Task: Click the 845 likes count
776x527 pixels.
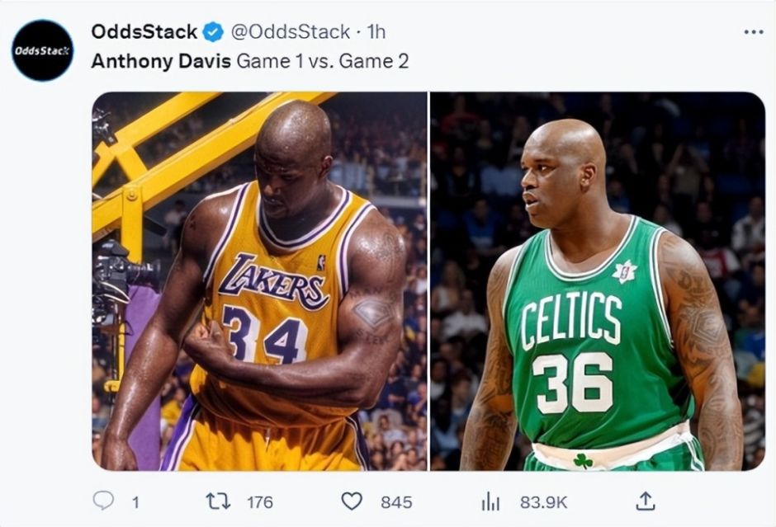Action: 396,501
